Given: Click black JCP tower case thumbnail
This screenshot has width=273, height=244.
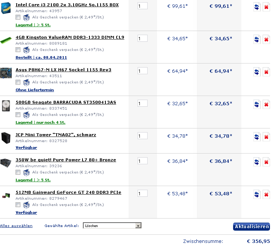Looking at the screenshot, I should 6,138.
